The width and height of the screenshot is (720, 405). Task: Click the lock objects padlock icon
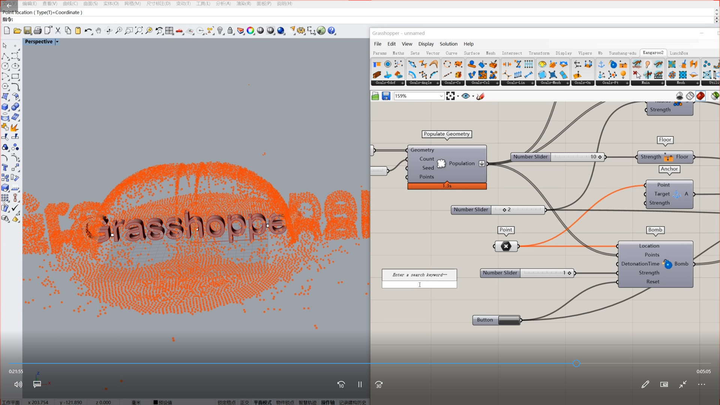(x=230, y=31)
